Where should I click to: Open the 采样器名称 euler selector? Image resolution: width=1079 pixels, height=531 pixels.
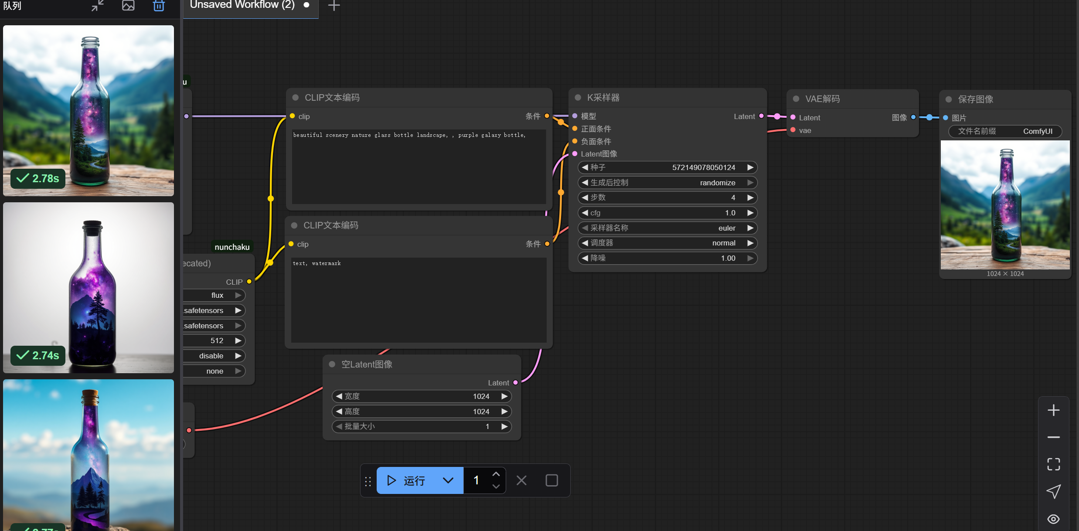(667, 228)
